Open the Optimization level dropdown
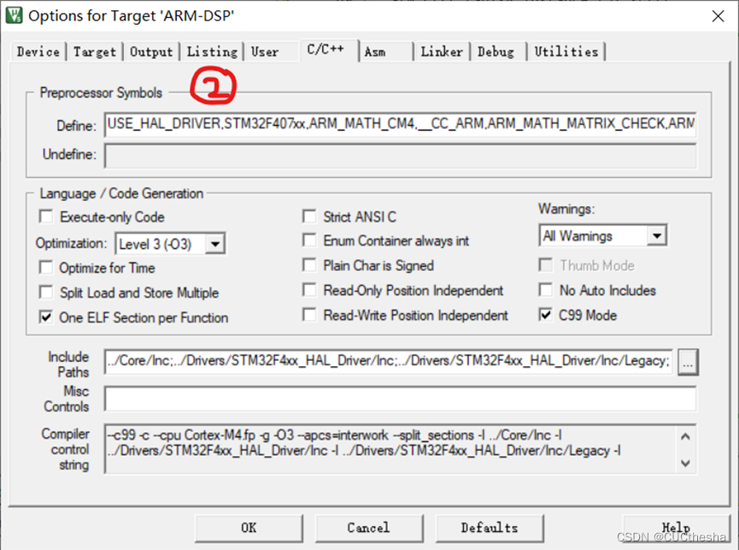Image resolution: width=739 pixels, height=550 pixels. pyautogui.click(x=214, y=243)
